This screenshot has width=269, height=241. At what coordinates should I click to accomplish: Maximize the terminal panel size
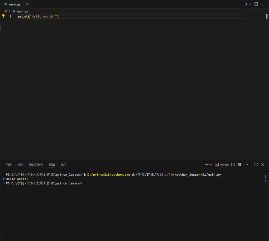click(256, 165)
